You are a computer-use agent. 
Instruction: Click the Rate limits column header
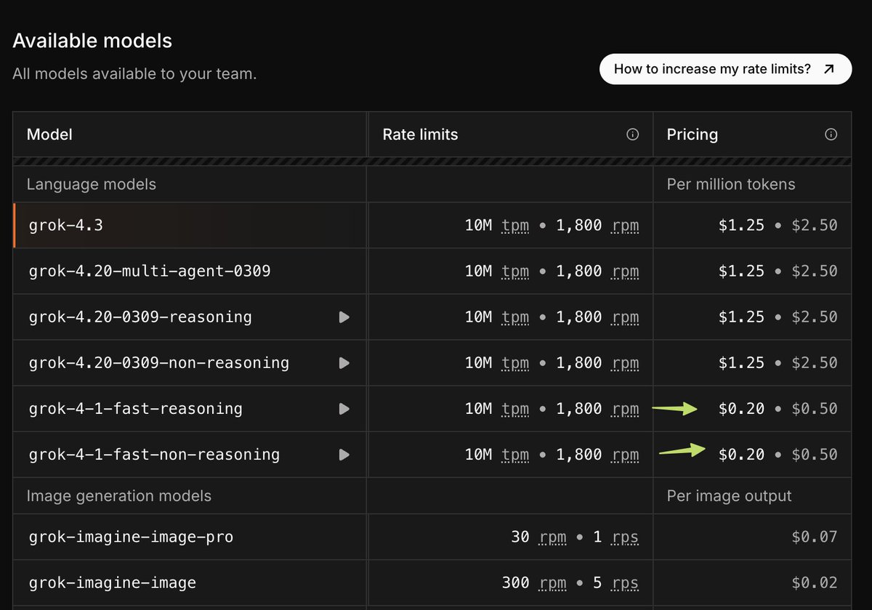[420, 134]
